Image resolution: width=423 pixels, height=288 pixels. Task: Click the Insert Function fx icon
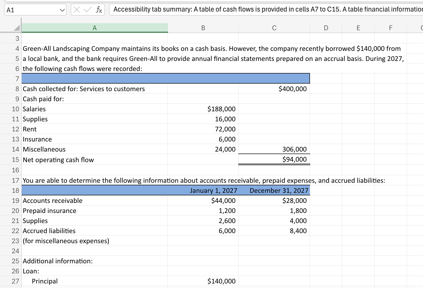tap(99, 9)
